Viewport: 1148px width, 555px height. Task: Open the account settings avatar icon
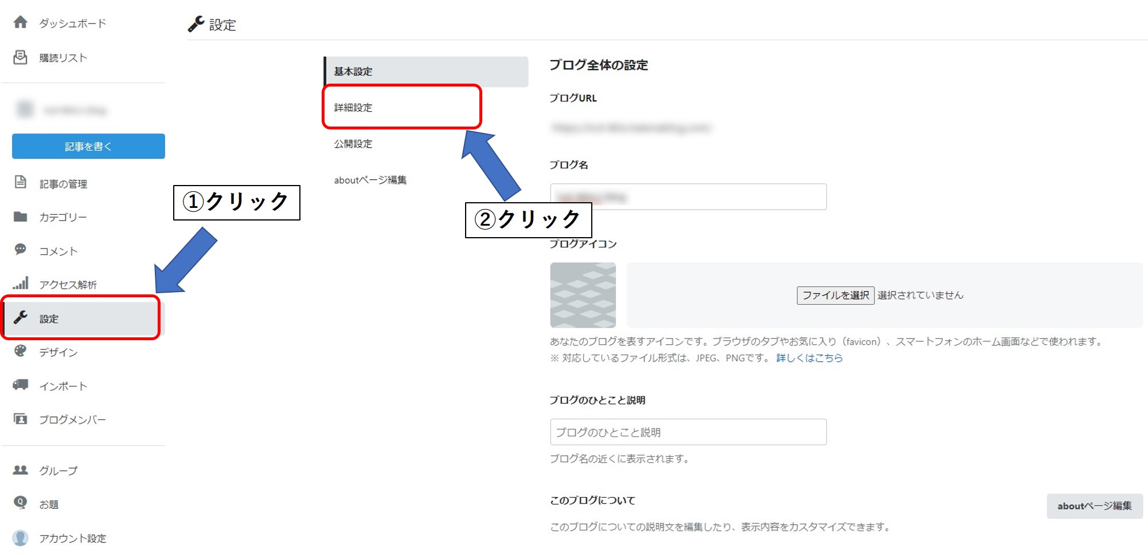[21, 537]
